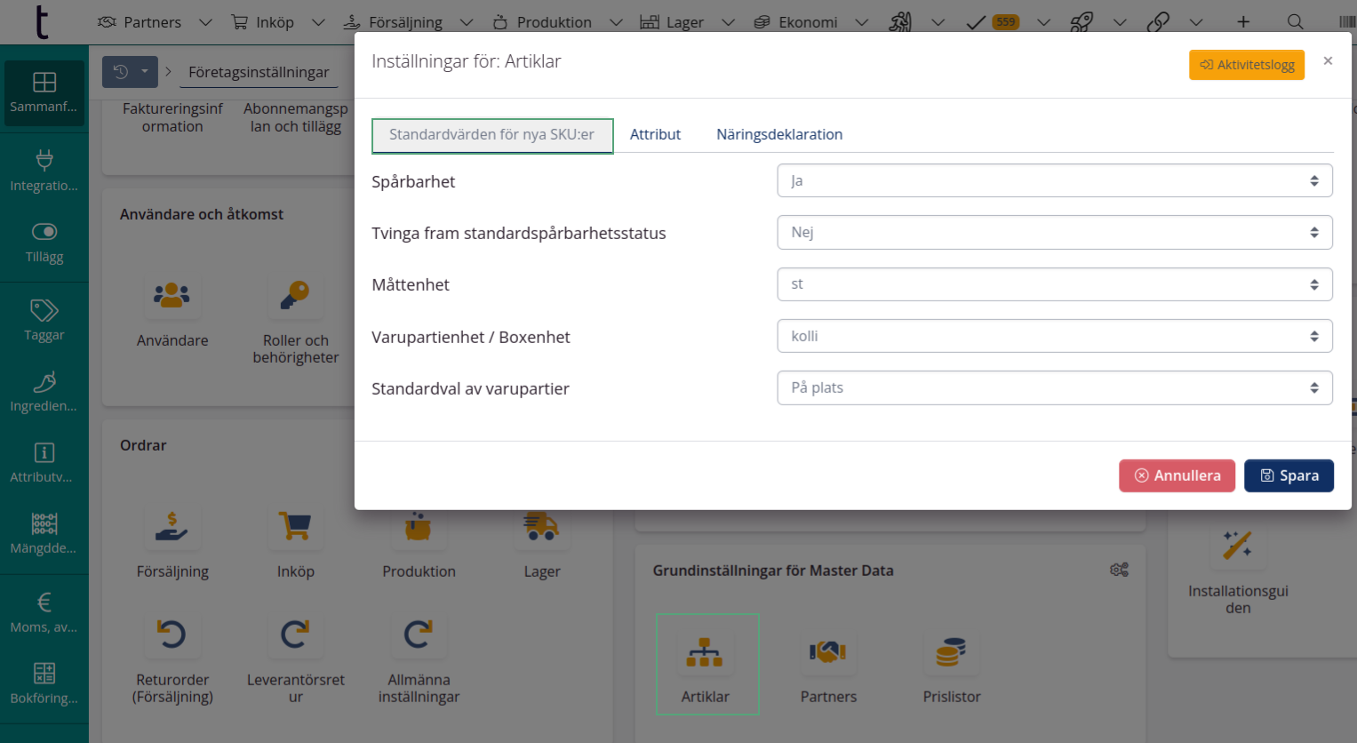This screenshot has width=1357, height=743.
Task: Click the Tillägg toggle icon in sidebar
Action: pos(44,232)
